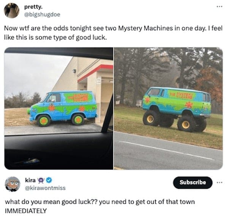This screenshot has width=228, height=219.
Task: Click the display name pretty.
Action: (33, 7)
